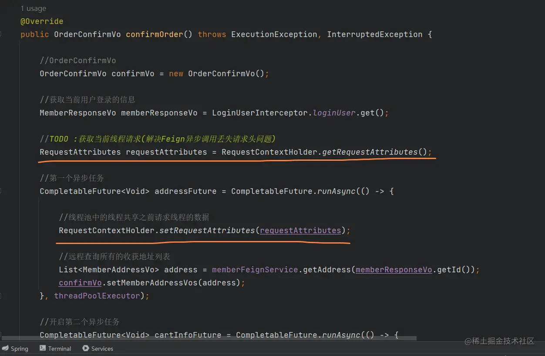Click the cartInfoFuture variable
The height and width of the screenshot is (356, 545).
(188, 335)
